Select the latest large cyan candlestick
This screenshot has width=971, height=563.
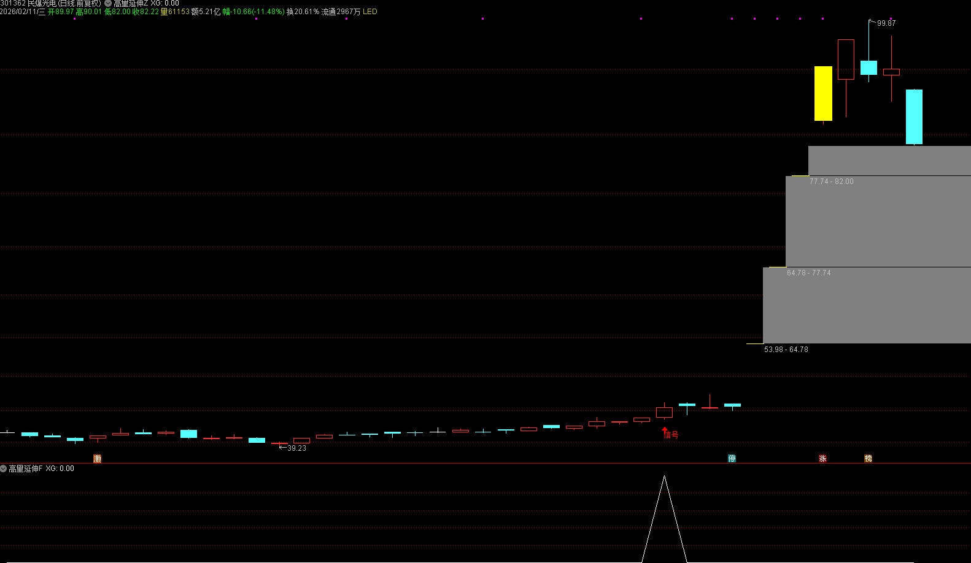(x=914, y=117)
